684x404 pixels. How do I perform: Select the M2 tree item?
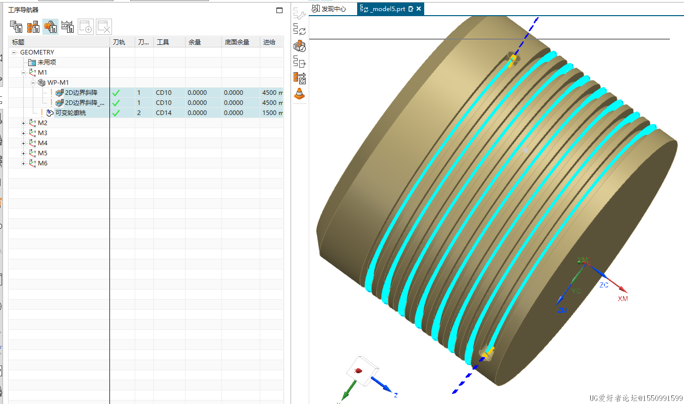pos(42,123)
